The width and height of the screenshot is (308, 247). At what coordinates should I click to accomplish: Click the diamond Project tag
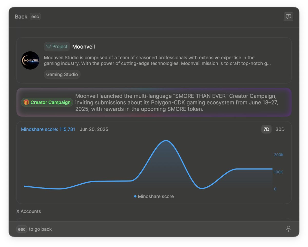tap(57, 46)
